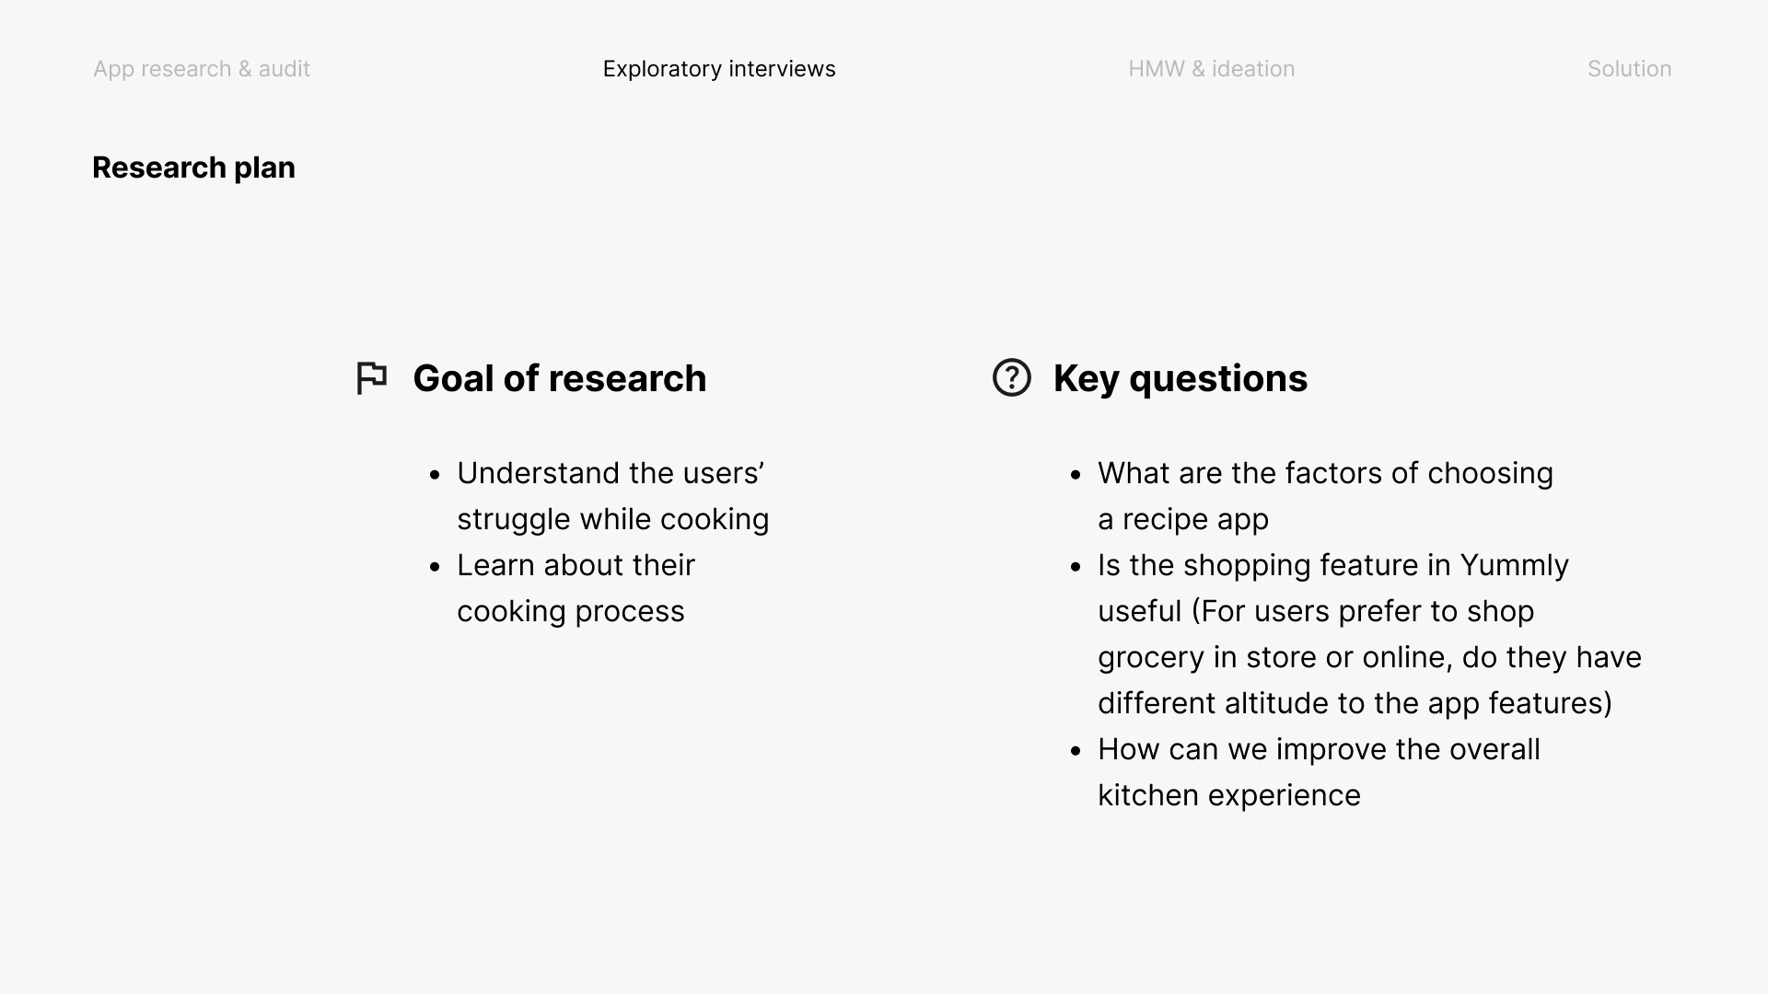This screenshot has height=994, width=1768.
Task: Switch to the Solution tab
Action: pyautogui.click(x=1629, y=69)
